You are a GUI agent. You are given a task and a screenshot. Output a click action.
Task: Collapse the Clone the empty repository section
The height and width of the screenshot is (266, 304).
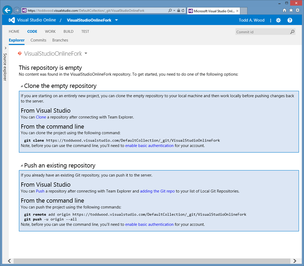tap(22, 86)
